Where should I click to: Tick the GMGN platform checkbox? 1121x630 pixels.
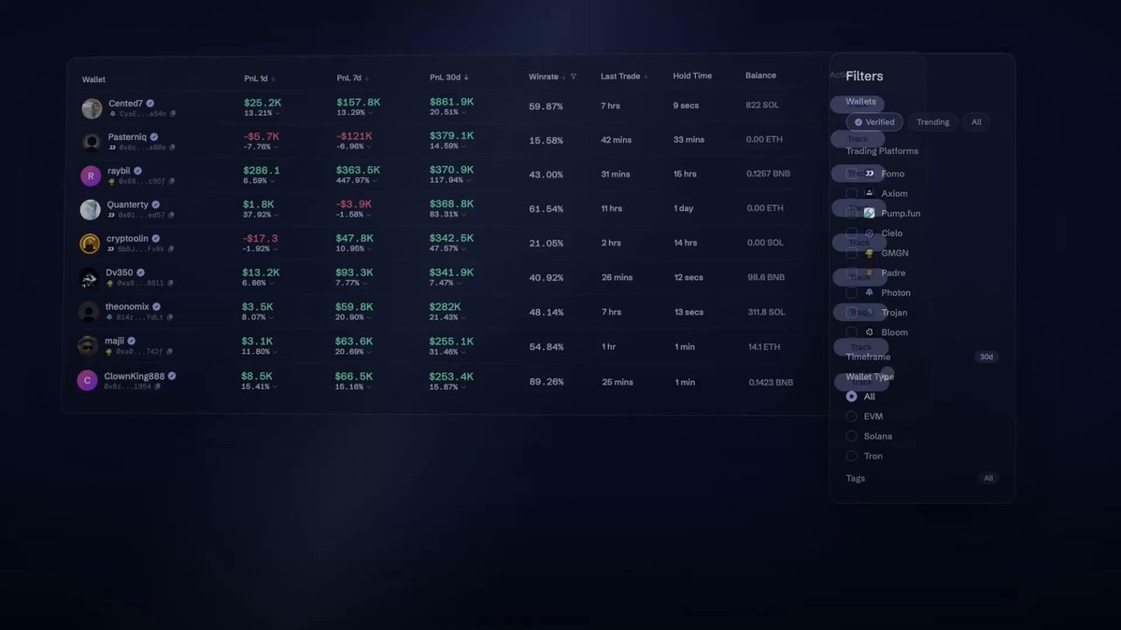coord(851,253)
